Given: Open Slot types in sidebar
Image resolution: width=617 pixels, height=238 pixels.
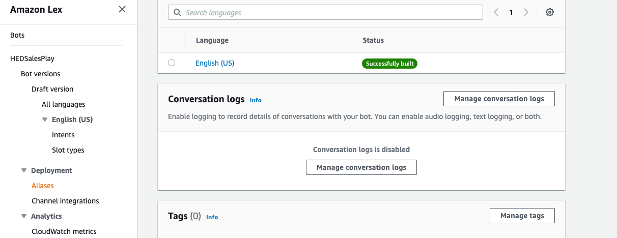Looking at the screenshot, I should pyautogui.click(x=68, y=150).
